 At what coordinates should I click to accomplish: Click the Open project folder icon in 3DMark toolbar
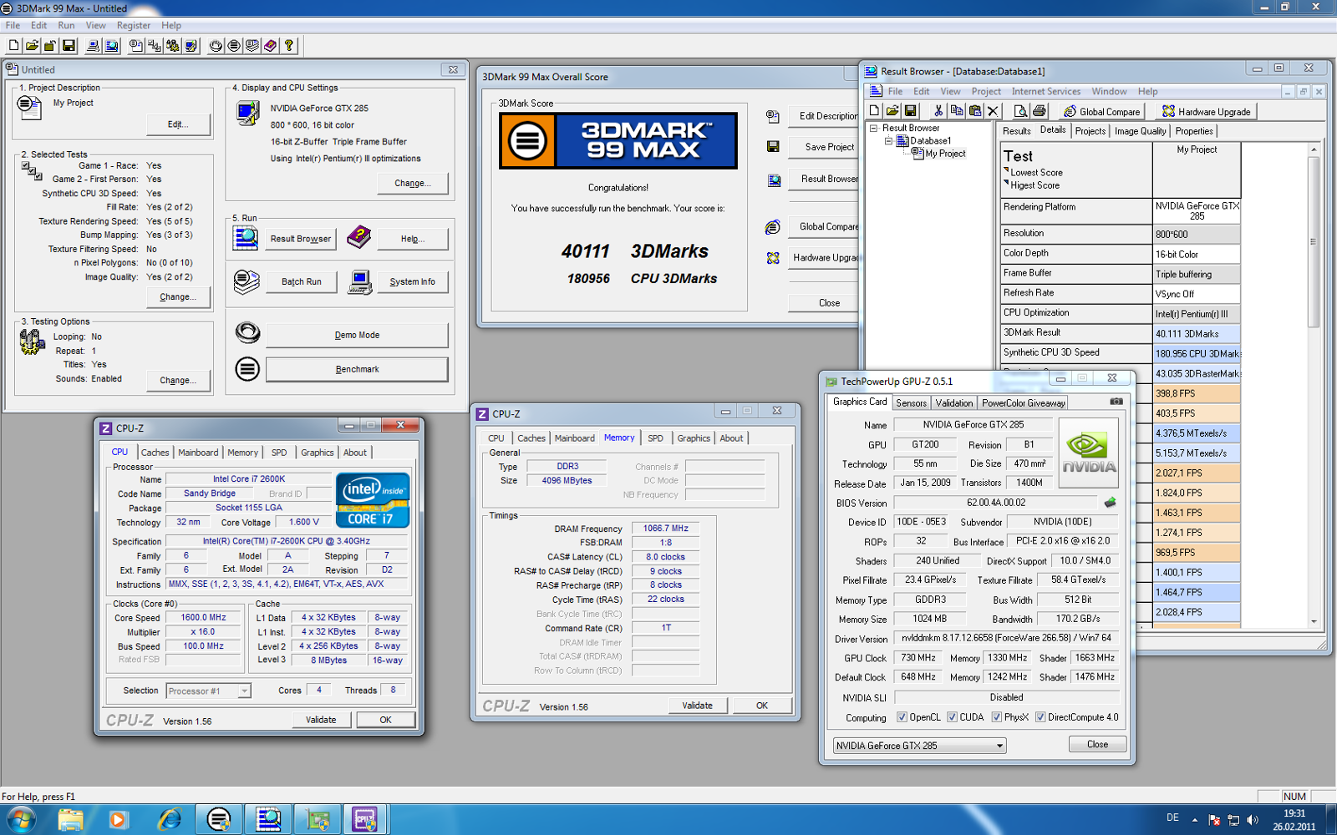click(33, 46)
